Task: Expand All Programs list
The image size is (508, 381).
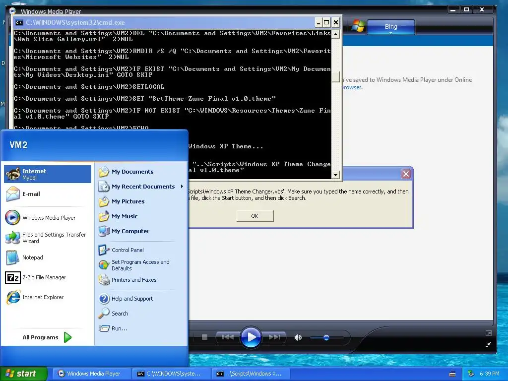Action: 47,337
